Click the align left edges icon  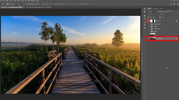(x=43, y=4)
